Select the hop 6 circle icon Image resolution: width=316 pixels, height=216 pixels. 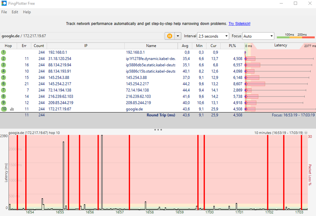pos(3,84)
